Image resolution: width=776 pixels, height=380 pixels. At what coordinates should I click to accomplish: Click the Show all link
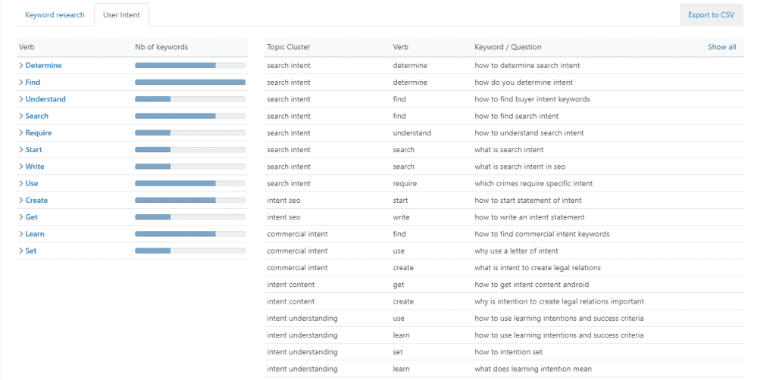pos(721,47)
